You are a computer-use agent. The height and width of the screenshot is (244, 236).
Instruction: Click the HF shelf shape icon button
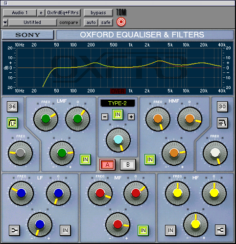click(220, 230)
